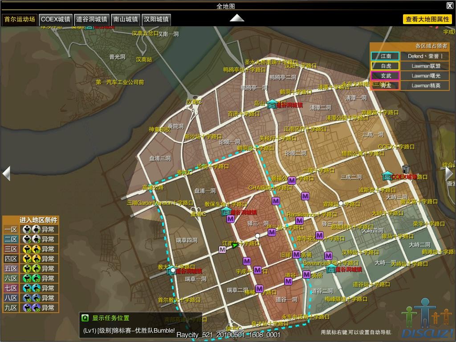Click the white node on 教大 town icon
Screen dimensions: 456x342
[x=173, y=270]
